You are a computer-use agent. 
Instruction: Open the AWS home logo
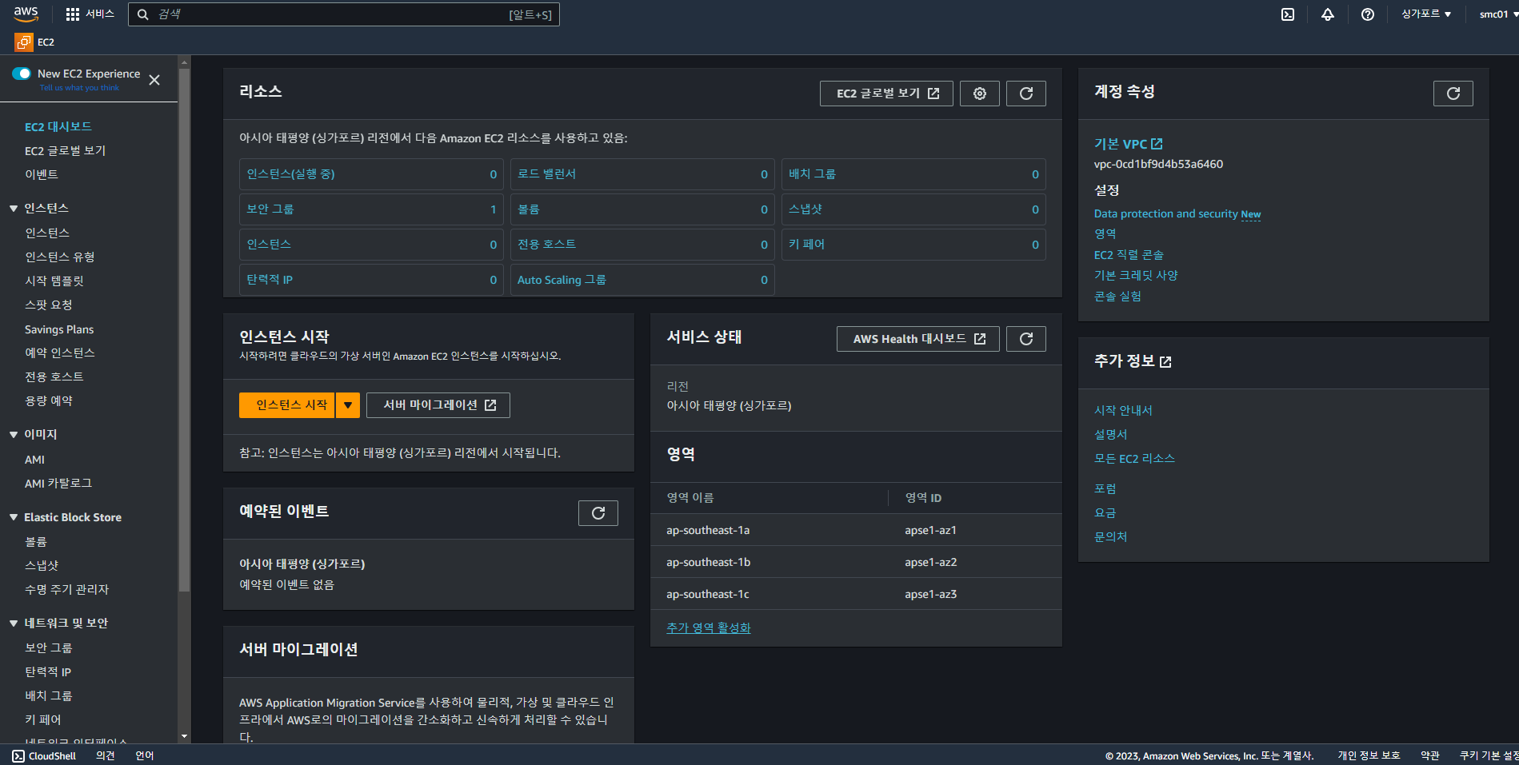pyautogui.click(x=26, y=14)
